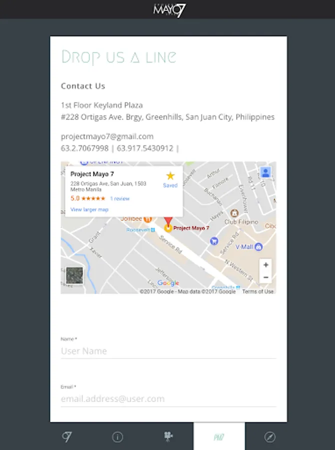Image resolution: width=335 pixels, height=450 pixels.
Task: Zoom in on the map
Action: click(266, 264)
